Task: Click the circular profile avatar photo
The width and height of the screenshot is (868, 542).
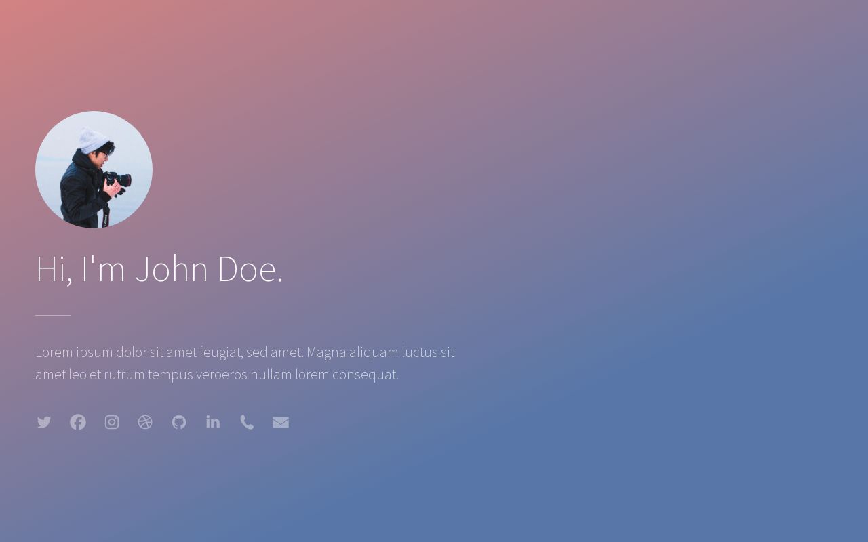Action: point(94,169)
